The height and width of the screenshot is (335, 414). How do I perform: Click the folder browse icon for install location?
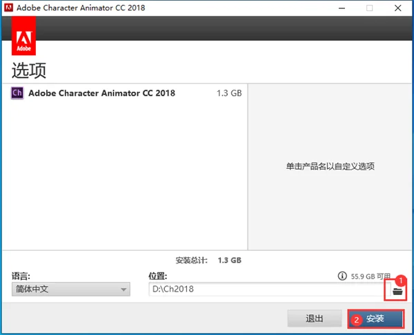point(397,292)
